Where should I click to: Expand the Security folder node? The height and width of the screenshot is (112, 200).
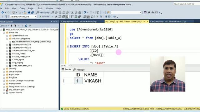4,69
